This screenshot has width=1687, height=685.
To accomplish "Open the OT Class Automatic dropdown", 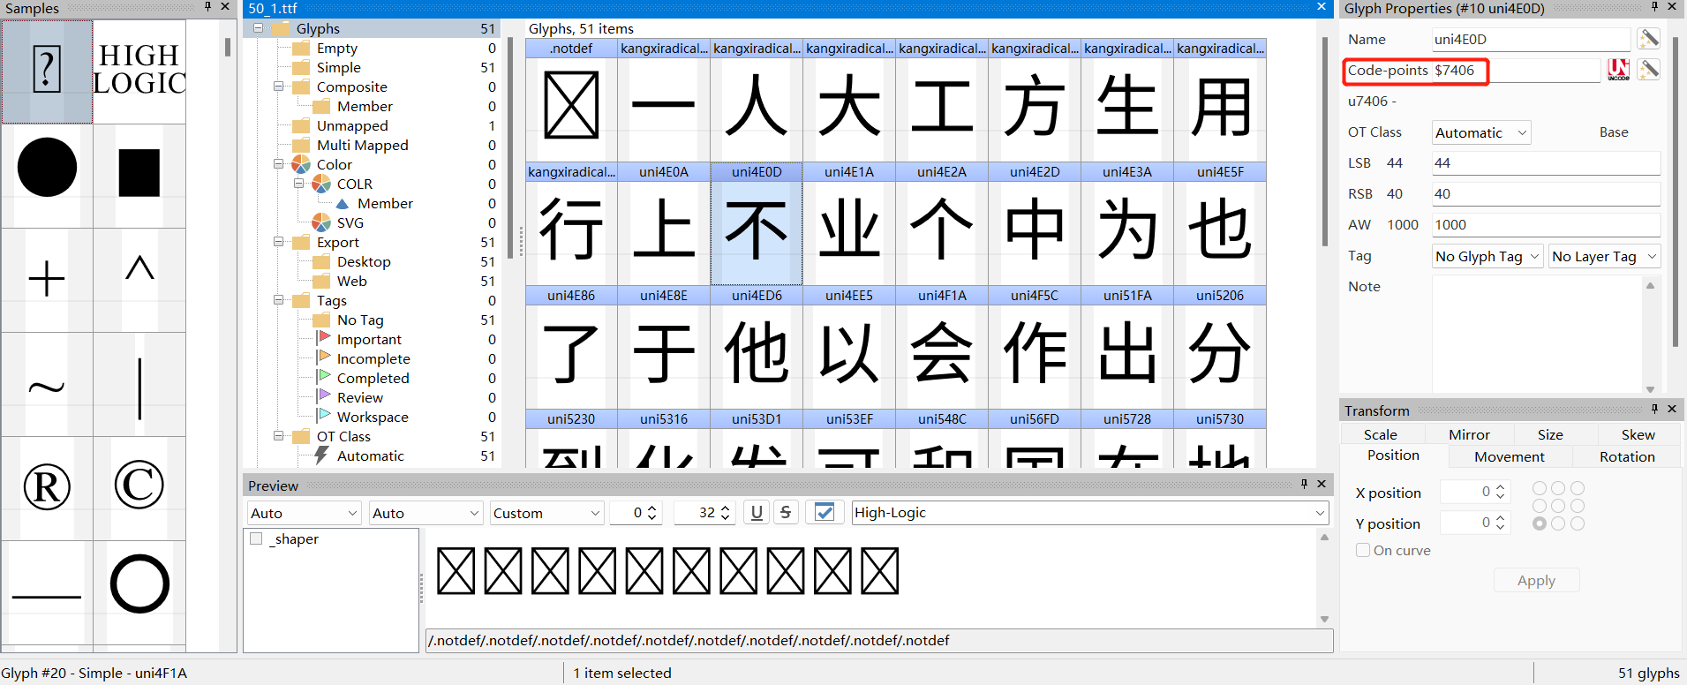I will pyautogui.click(x=1480, y=132).
